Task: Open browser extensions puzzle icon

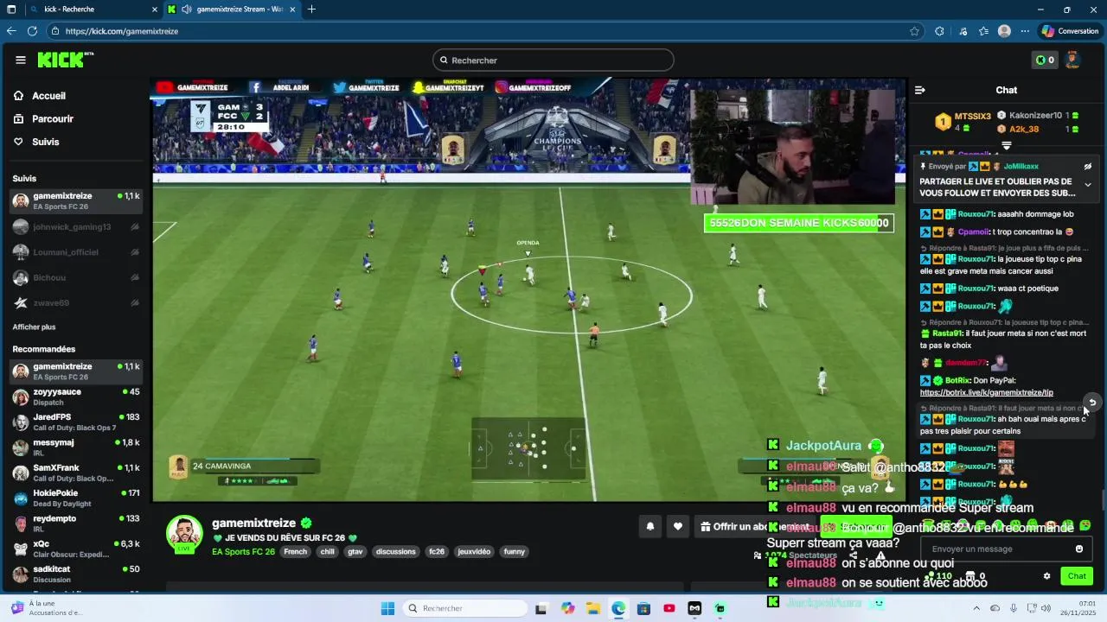Action: [939, 31]
